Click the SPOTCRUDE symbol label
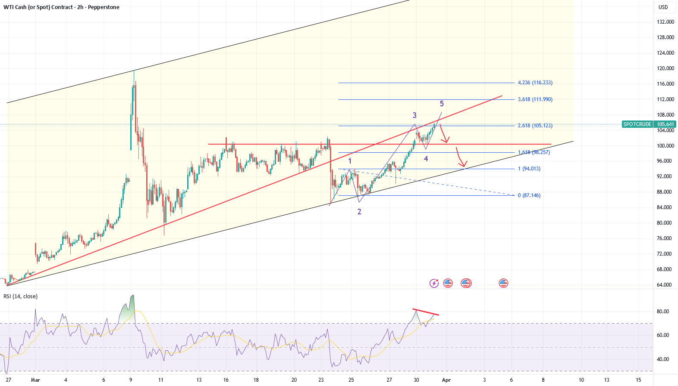Viewport: 678px width, 386px height. pyautogui.click(x=637, y=124)
